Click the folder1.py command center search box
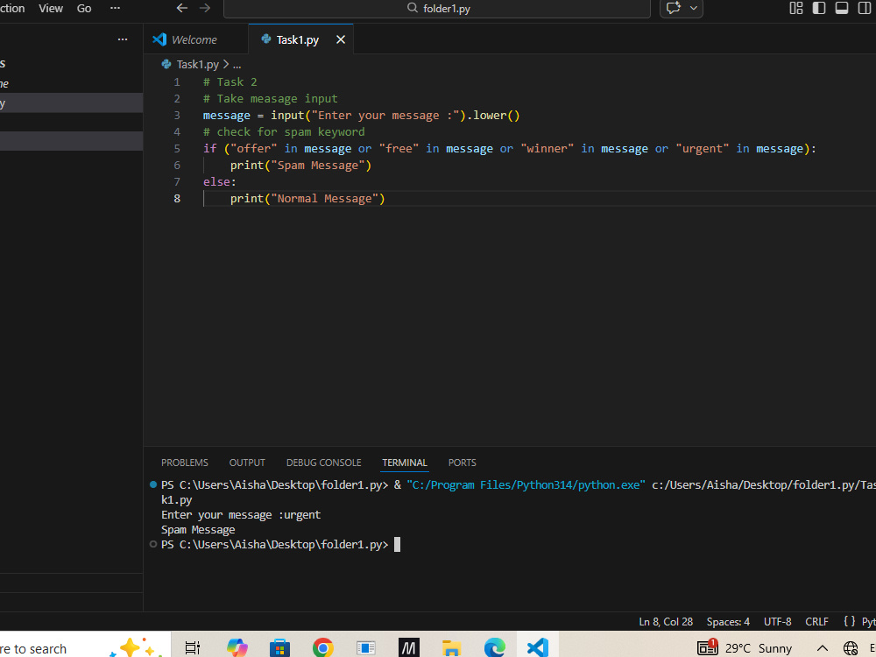The width and height of the screenshot is (876, 657). (437, 9)
